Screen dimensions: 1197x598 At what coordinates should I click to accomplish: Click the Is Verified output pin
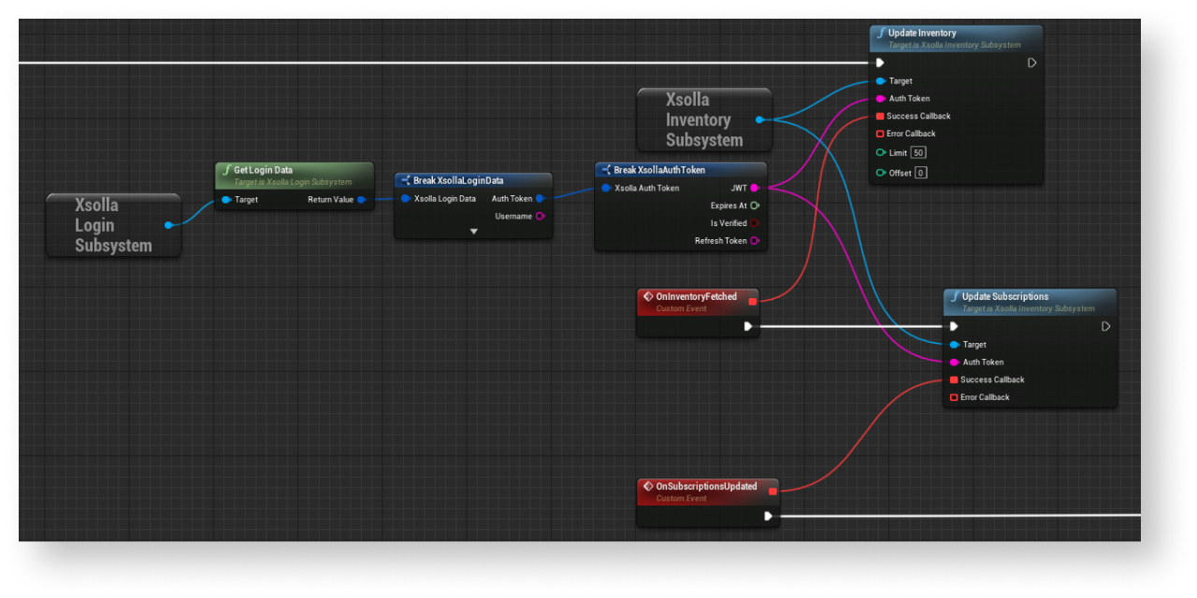[755, 223]
